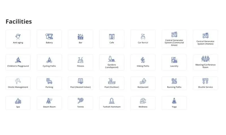Select the Bakery icon
Screen dimensions: 226x135
point(49,37)
